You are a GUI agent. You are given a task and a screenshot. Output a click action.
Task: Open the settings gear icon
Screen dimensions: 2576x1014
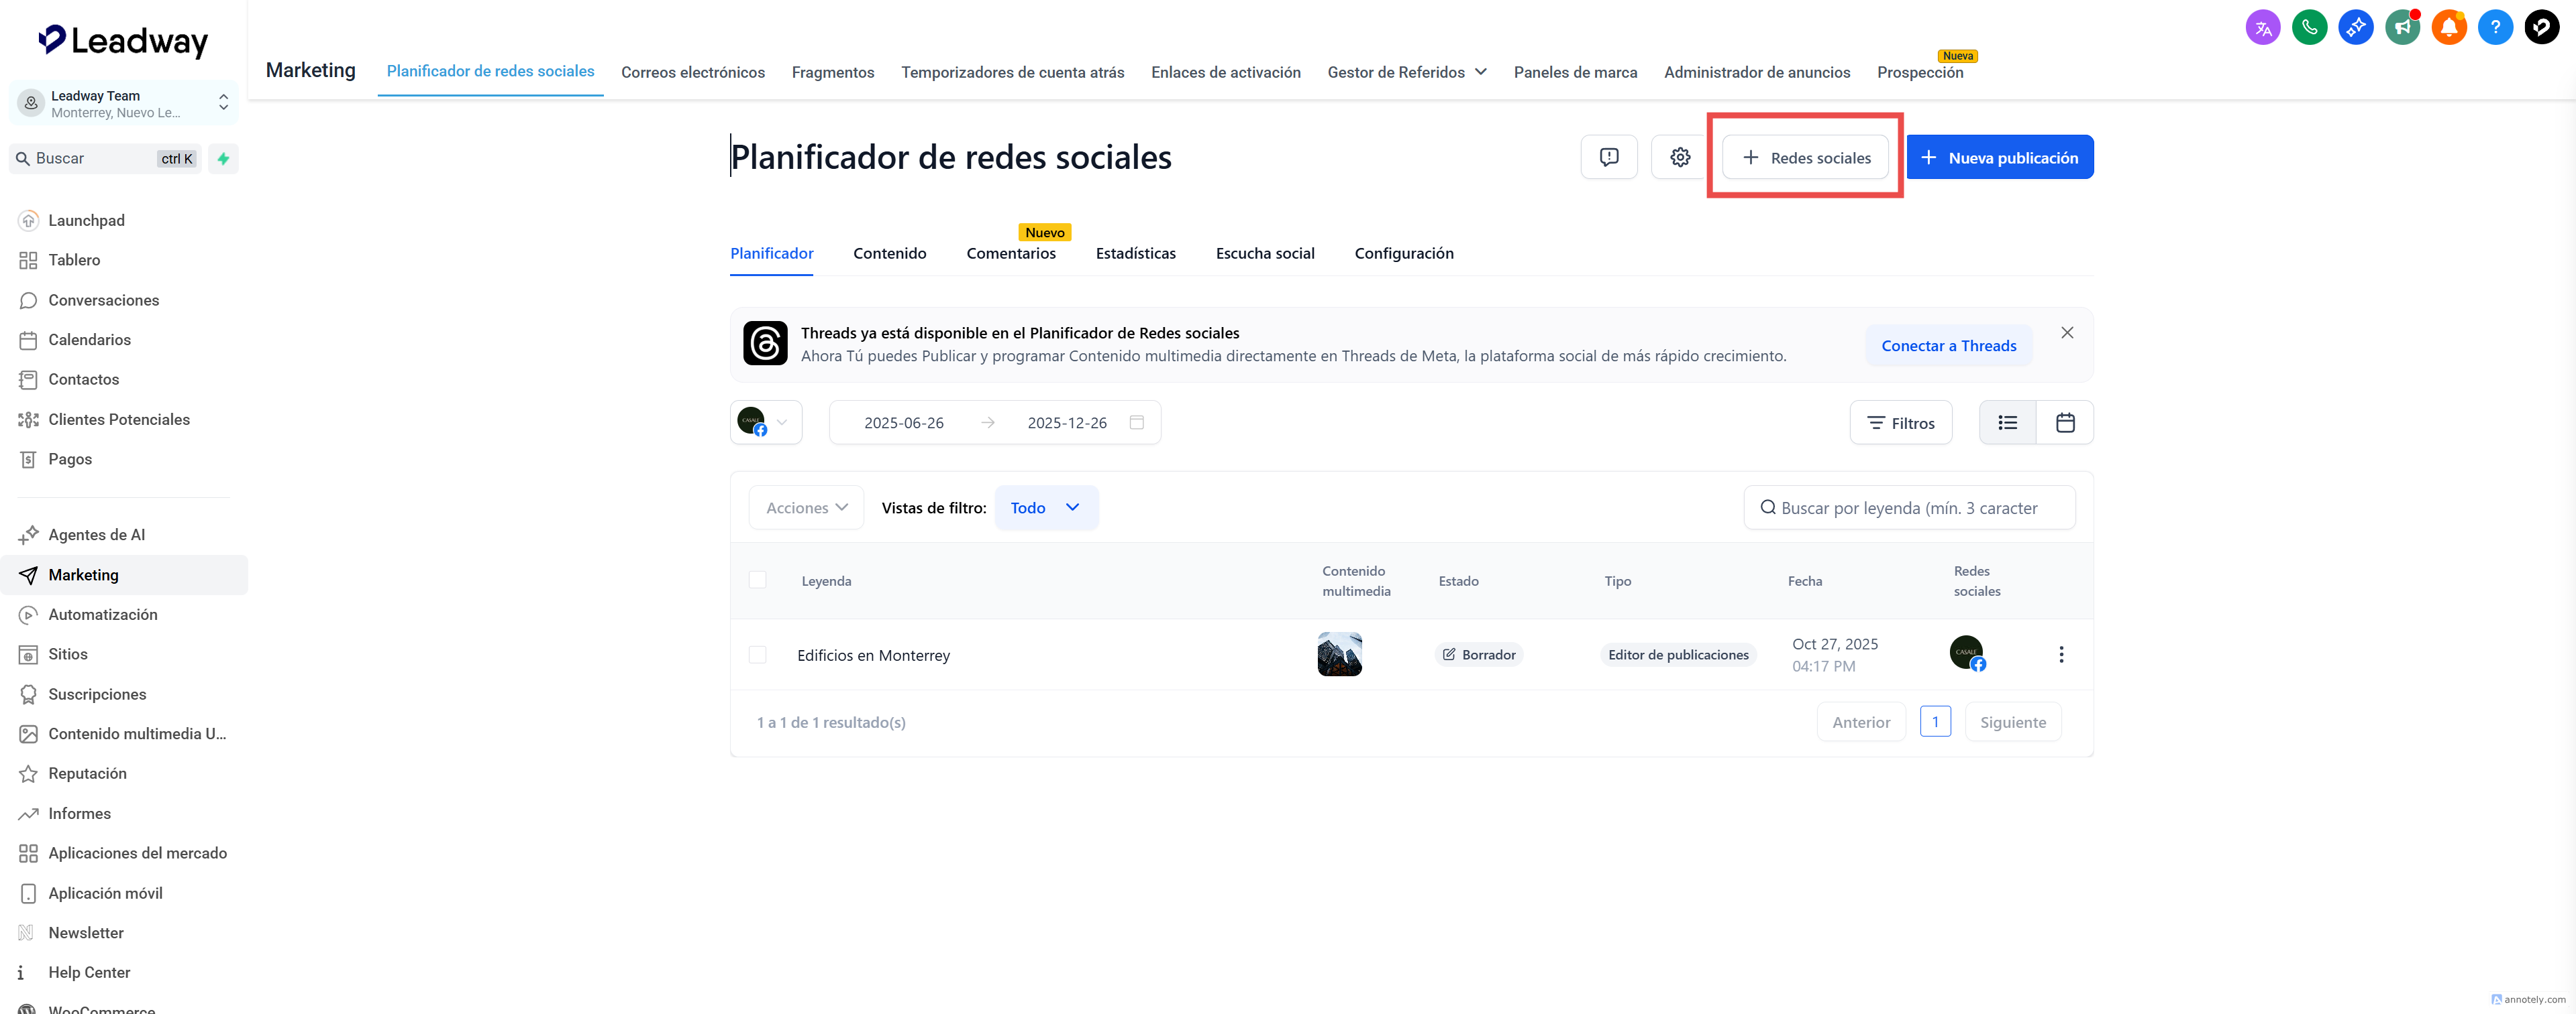click(x=1679, y=157)
